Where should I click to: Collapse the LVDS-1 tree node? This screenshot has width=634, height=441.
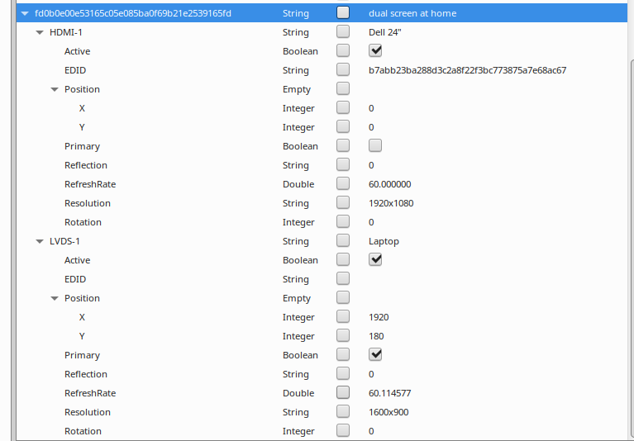click(x=40, y=241)
